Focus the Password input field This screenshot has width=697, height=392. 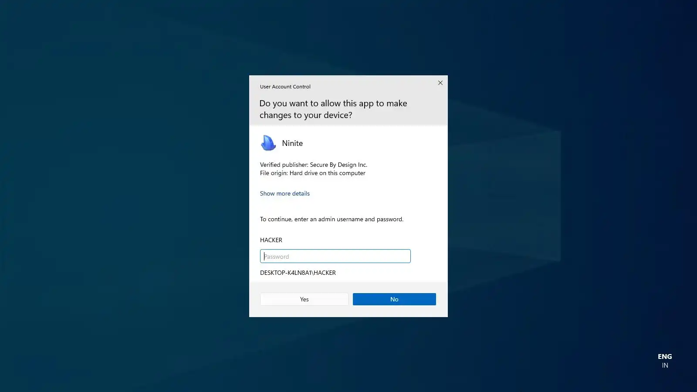pos(335,256)
